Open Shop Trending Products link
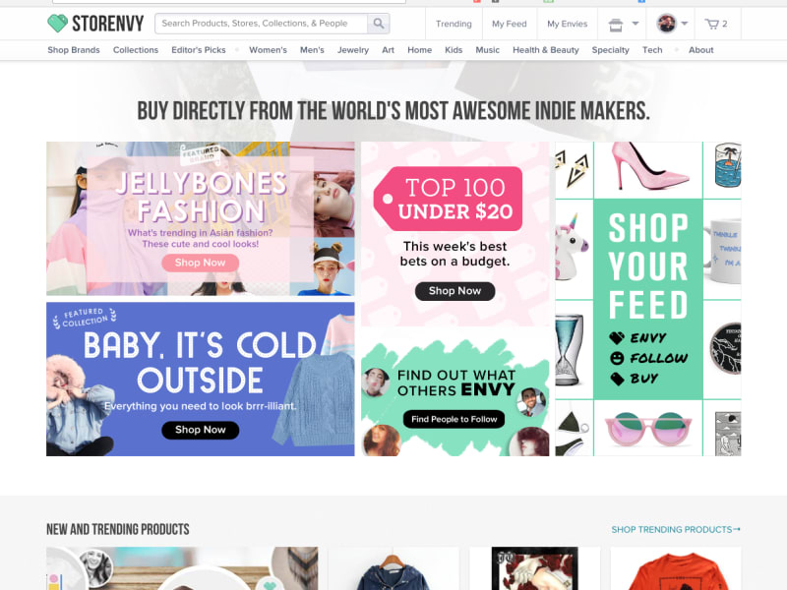 click(x=676, y=529)
